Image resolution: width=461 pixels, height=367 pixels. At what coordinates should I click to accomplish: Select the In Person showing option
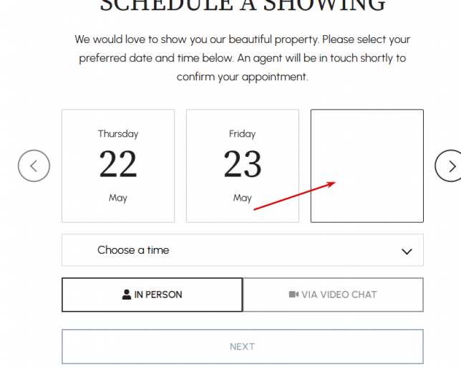152,295
